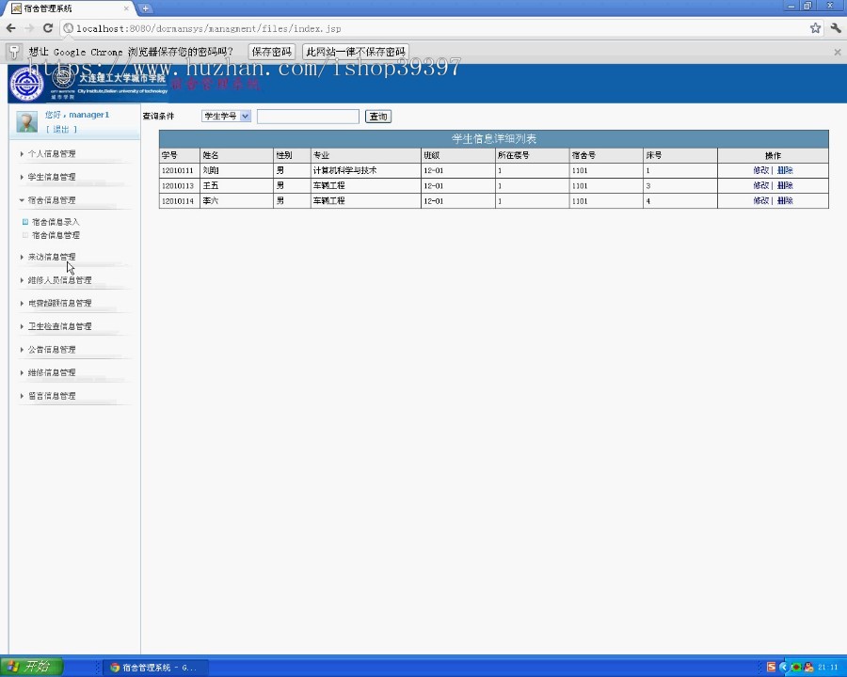
Task: Reload the page with the refresh icon
Action: click(48, 28)
